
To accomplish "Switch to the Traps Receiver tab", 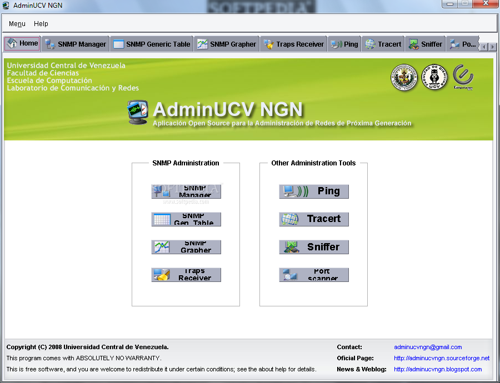I will (x=294, y=44).
